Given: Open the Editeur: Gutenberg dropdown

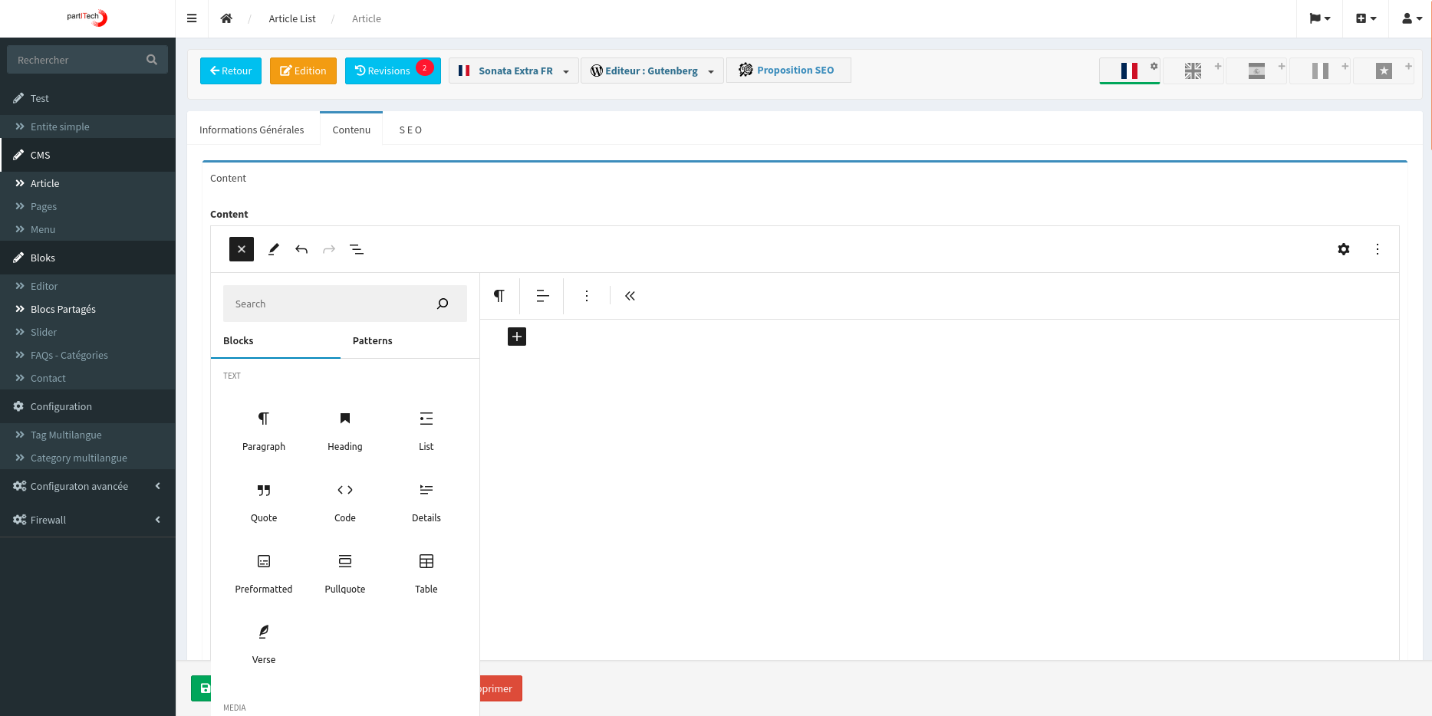Looking at the screenshot, I should click(651, 71).
